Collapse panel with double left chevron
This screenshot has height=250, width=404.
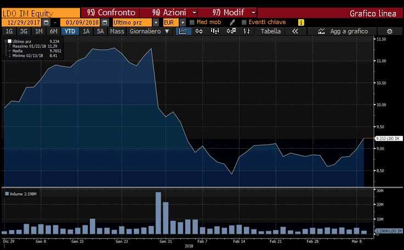point(295,31)
